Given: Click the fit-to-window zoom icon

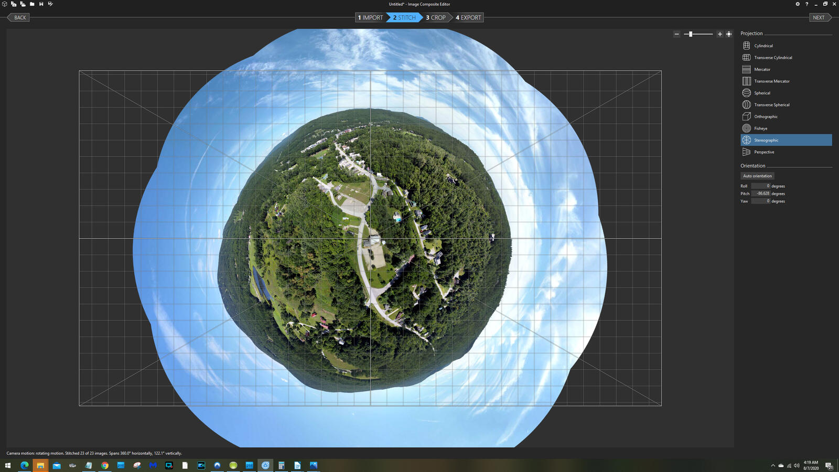Looking at the screenshot, I should [x=729, y=34].
